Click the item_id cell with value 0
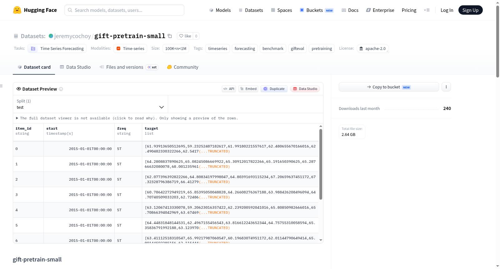 pos(28,149)
